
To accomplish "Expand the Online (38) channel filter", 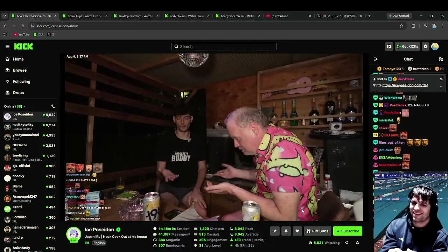I will pos(15,106).
